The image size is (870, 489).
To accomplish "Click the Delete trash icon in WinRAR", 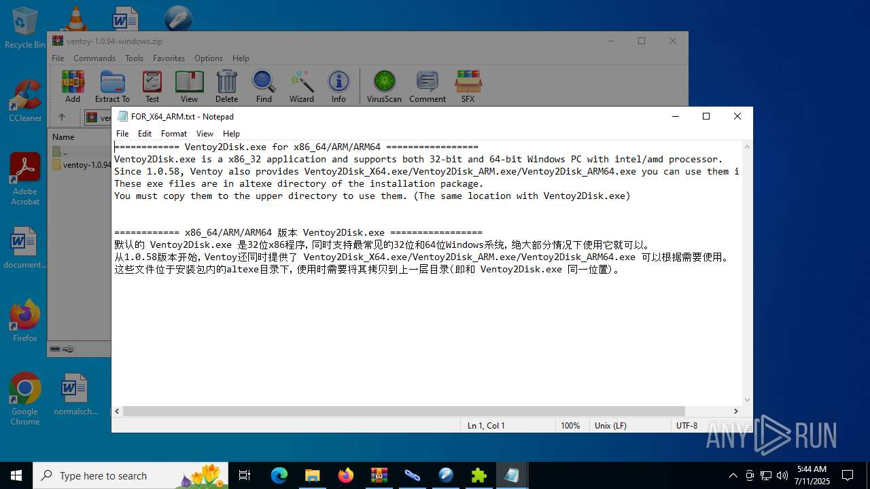I will point(226,86).
